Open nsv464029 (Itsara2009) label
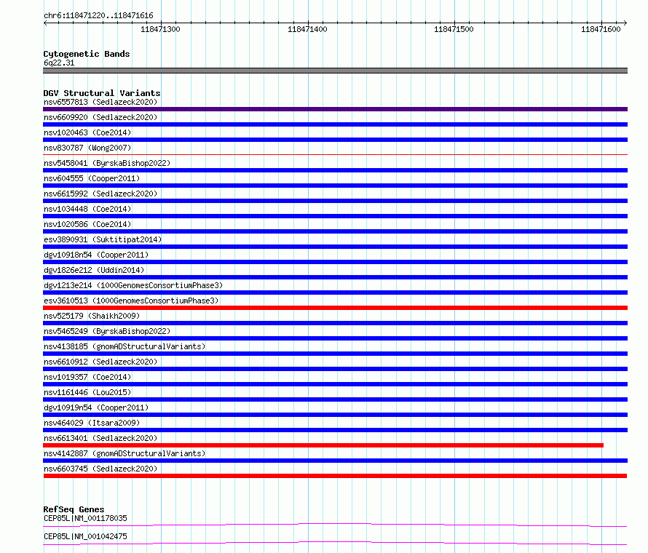This screenshot has height=553, width=648. (92, 423)
